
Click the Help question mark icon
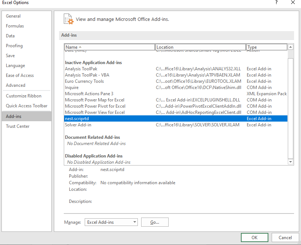pyautogui.click(x=276, y=3)
